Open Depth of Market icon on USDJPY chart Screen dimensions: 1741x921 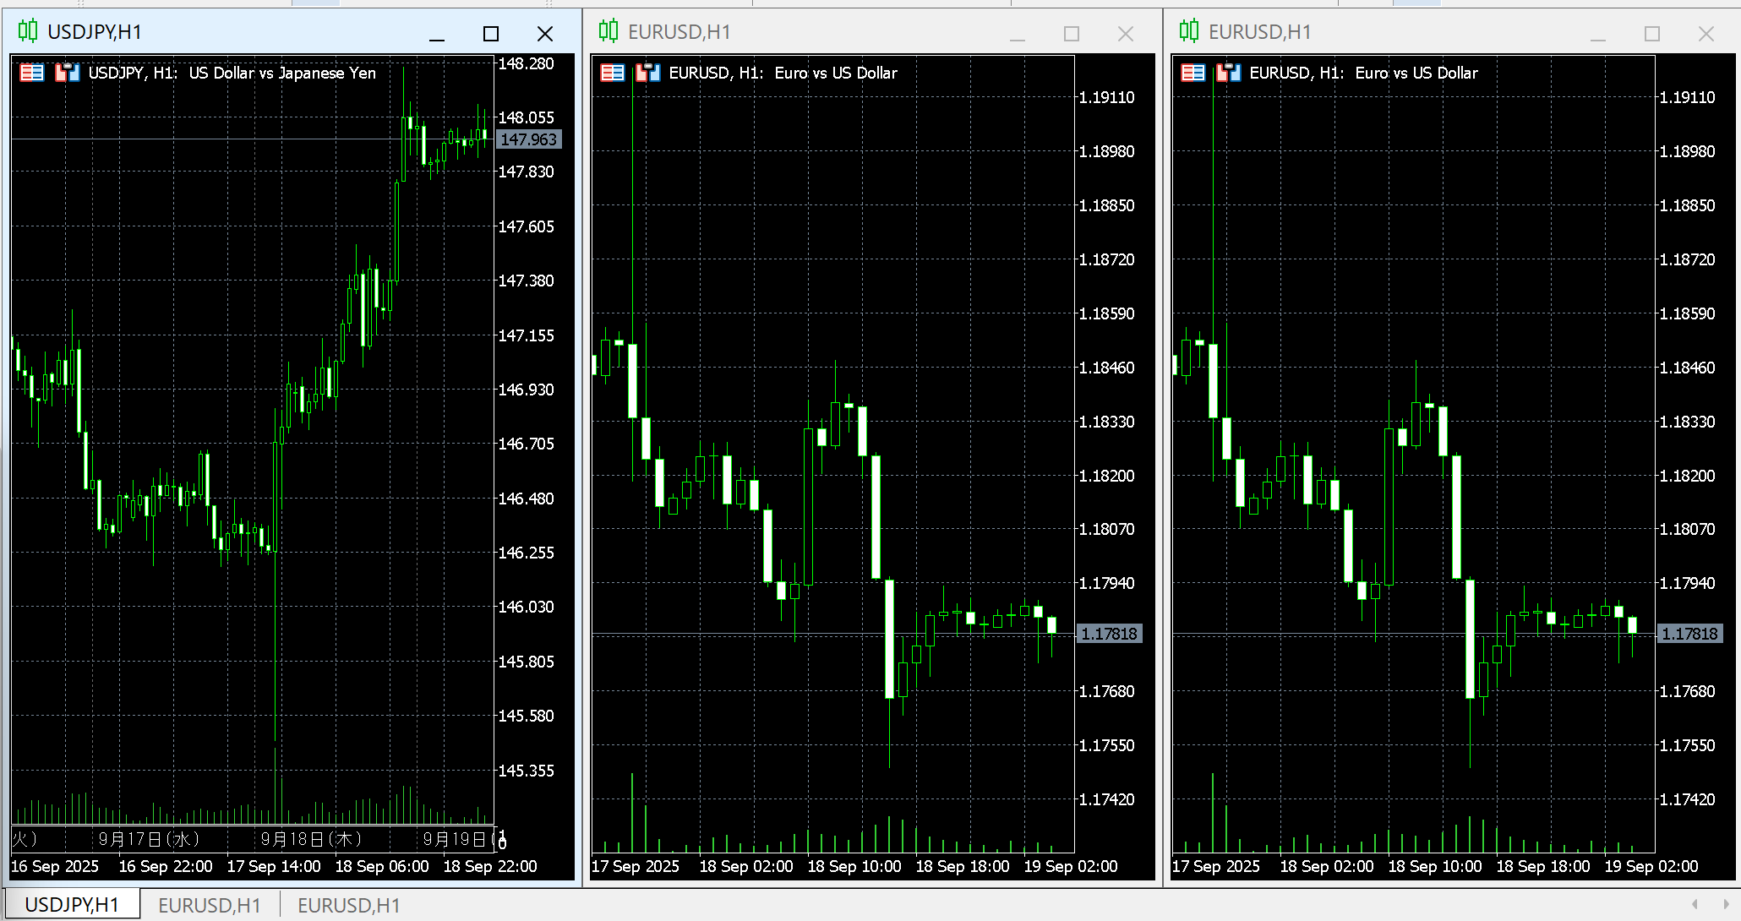point(31,74)
